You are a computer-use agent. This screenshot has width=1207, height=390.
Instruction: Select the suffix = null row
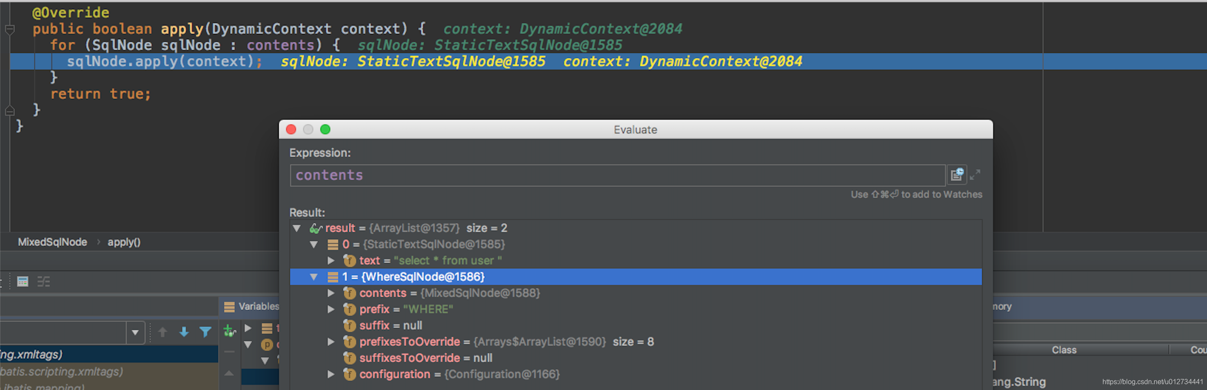coord(636,326)
